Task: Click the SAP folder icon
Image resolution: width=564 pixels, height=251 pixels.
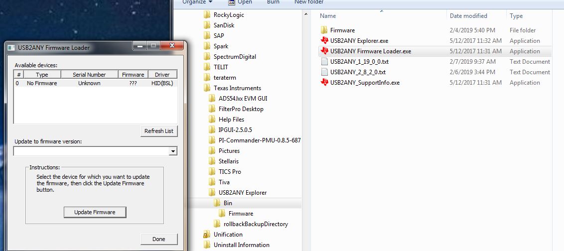Action: click(x=207, y=35)
